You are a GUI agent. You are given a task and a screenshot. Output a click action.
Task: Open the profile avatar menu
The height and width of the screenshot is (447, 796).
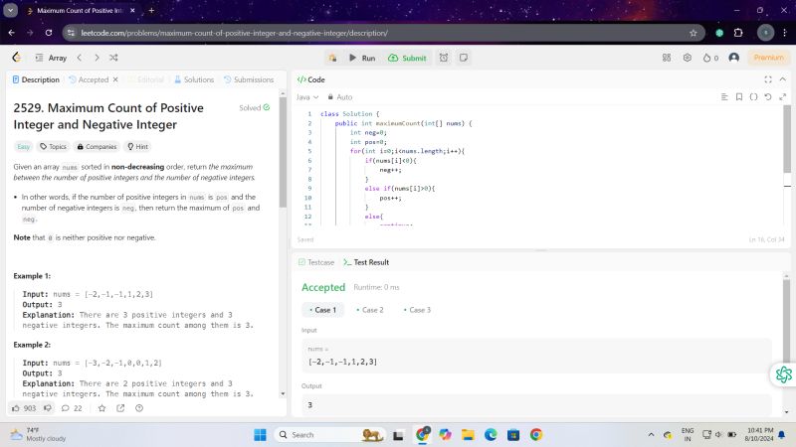(x=733, y=58)
